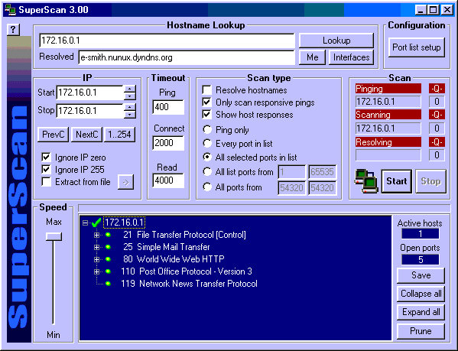Click the green dot for port 80

pos(108,259)
